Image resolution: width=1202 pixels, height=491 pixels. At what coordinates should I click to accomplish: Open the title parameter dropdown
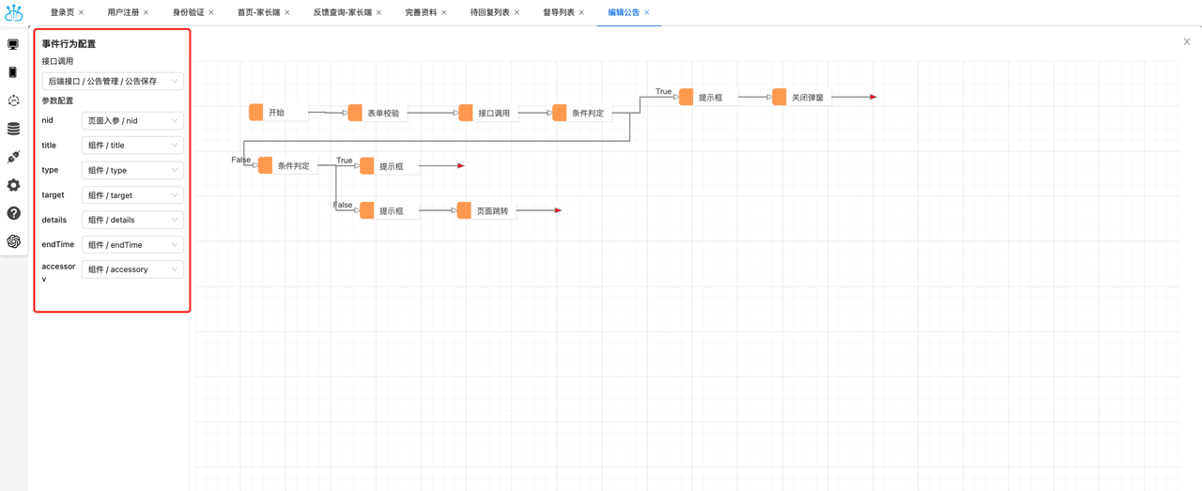point(132,146)
